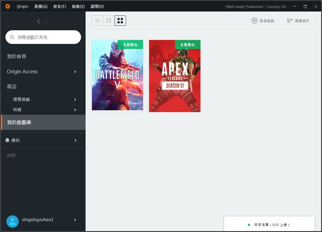The width and height of the screenshot is (322, 232).
Task: Expand Origin Access chevron
Action: [x=75, y=71]
